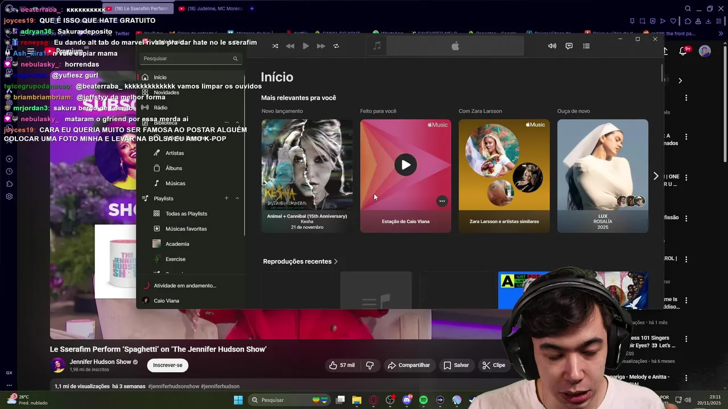Image resolution: width=728 pixels, height=409 pixels.
Task: Switch to Le Sserafim Perform browser tab
Action: (x=138, y=9)
